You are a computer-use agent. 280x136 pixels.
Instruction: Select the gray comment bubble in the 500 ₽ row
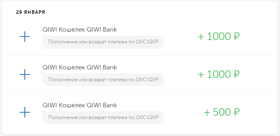tap(103, 118)
